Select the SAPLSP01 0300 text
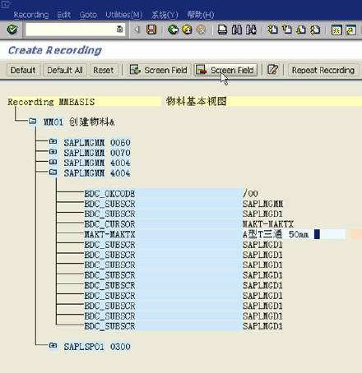Screen dimensions: 362x373 coord(97,347)
